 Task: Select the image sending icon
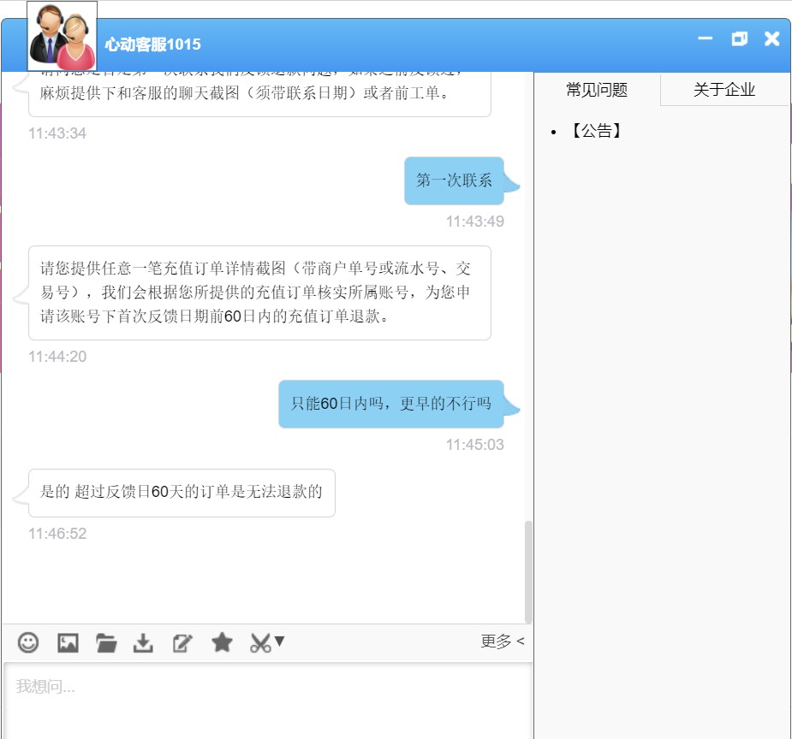point(68,642)
